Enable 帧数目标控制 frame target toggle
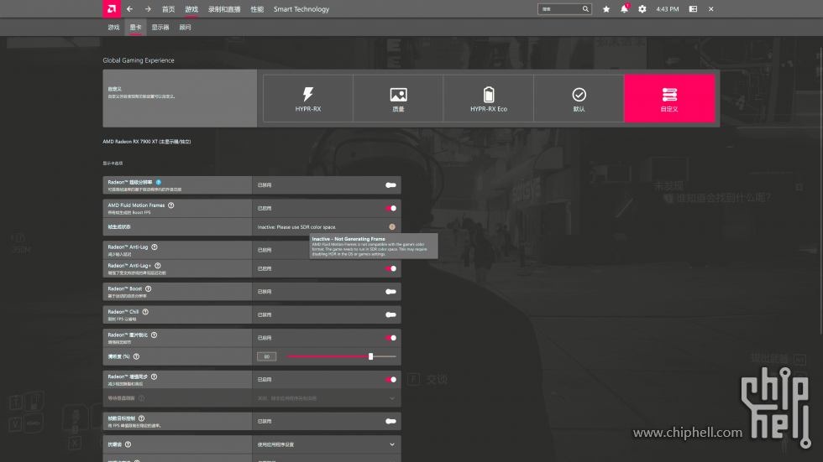823x462 pixels. (391, 421)
